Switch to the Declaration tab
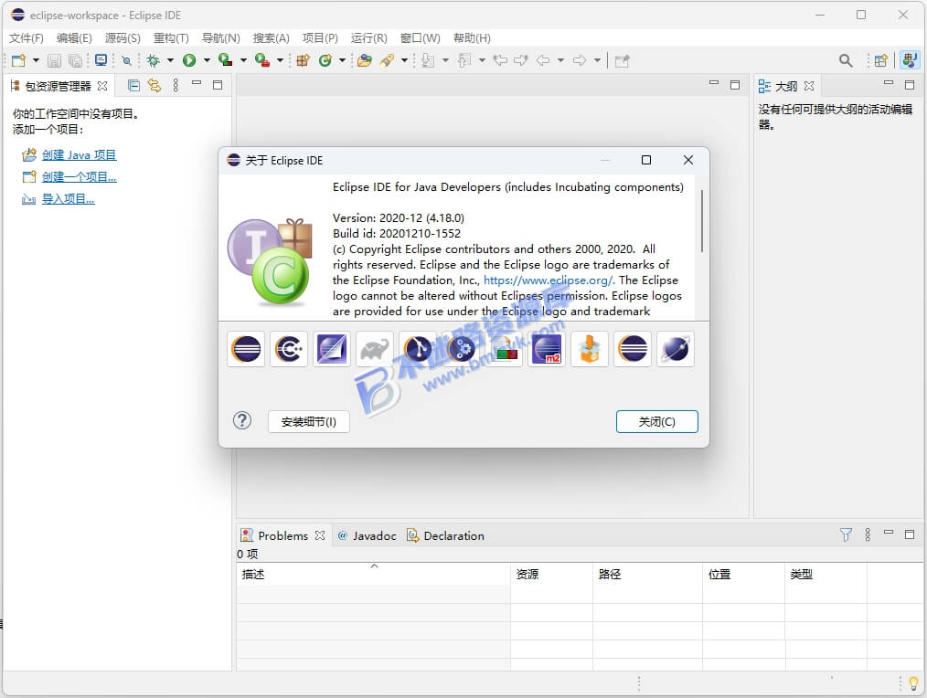Screen dimensions: 927x698 point(446,536)
